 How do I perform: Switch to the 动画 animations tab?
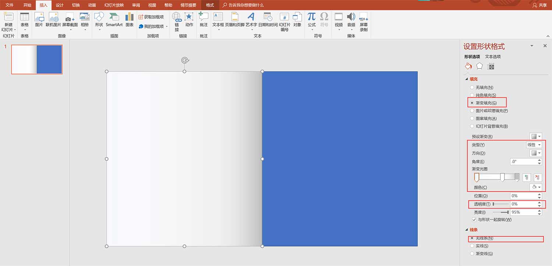point(92,5)
